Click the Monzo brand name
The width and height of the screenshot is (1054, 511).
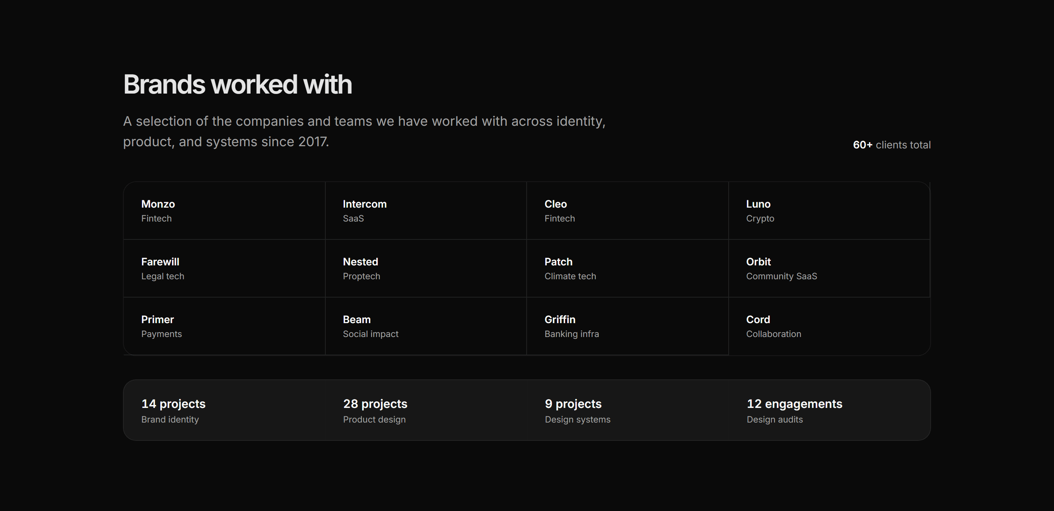(158, 204)
